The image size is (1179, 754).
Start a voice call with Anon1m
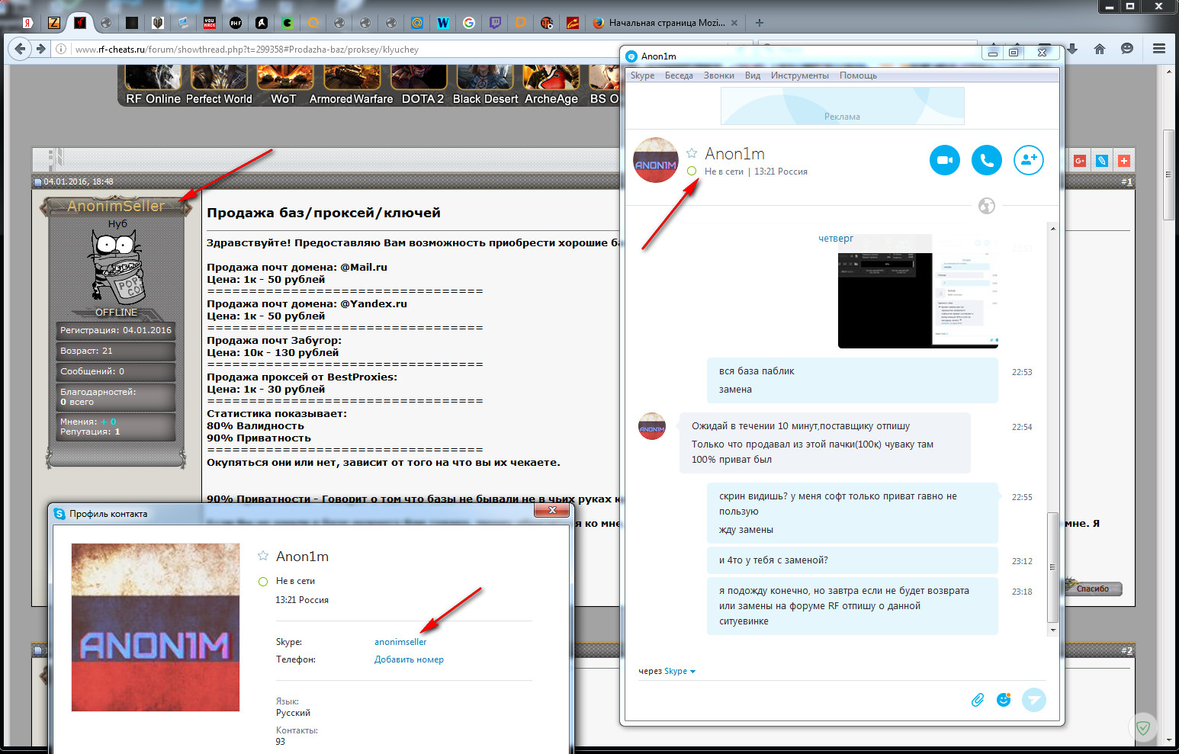coord(987,160)
